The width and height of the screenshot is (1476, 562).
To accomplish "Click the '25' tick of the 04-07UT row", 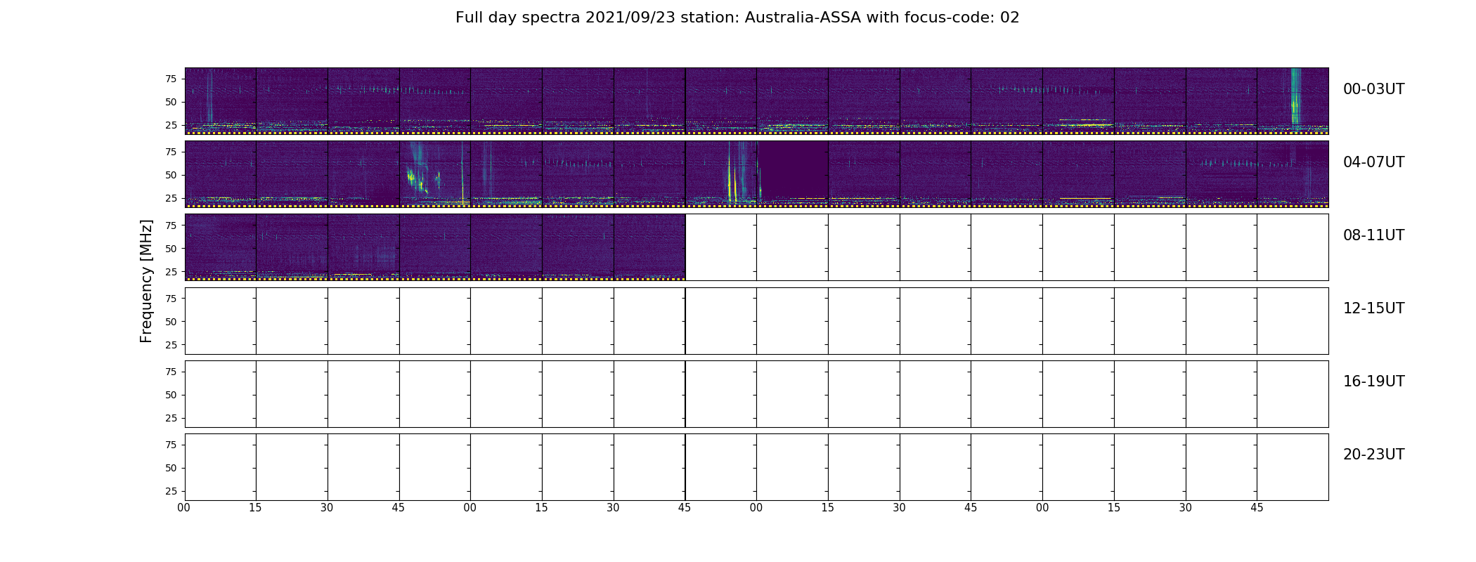I will (171, 198).
